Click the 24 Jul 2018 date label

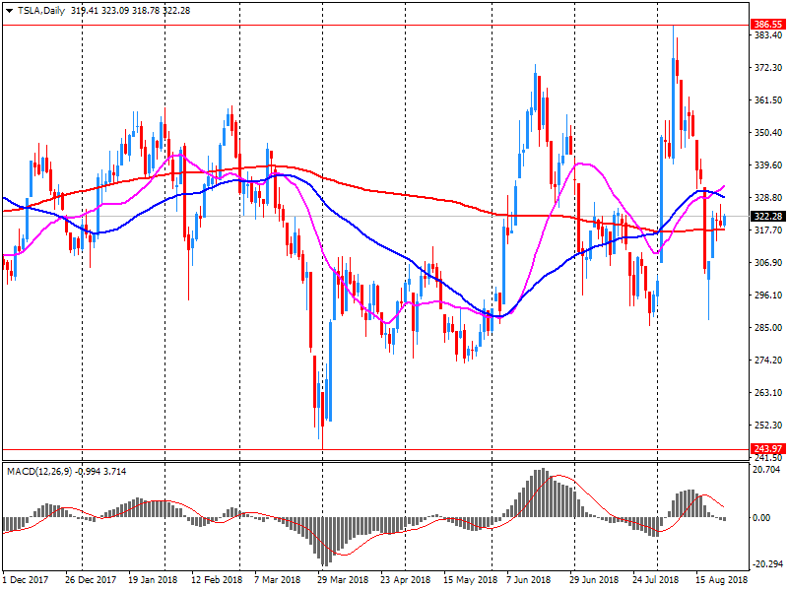coord(657,580)
